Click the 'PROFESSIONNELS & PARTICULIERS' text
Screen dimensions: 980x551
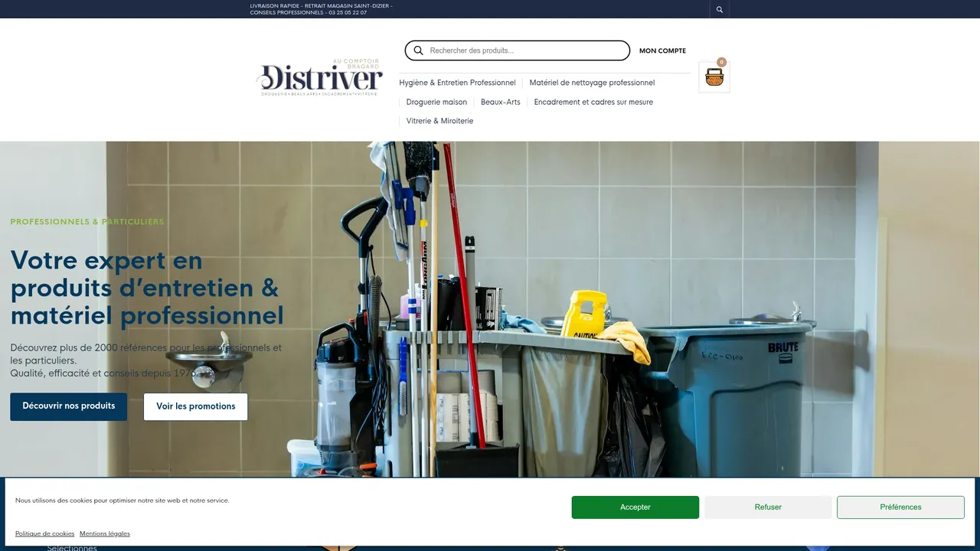point(87,222)
